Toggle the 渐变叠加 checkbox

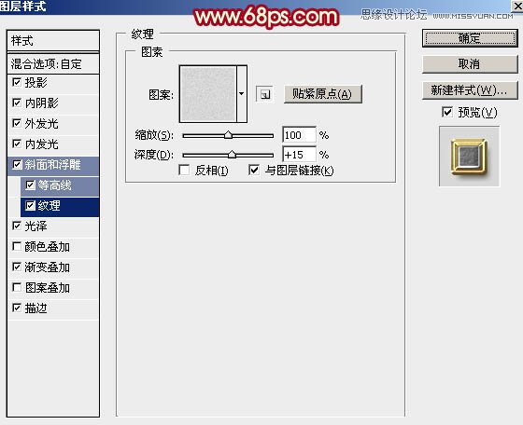pyautogui.click(x=17, y=267)
